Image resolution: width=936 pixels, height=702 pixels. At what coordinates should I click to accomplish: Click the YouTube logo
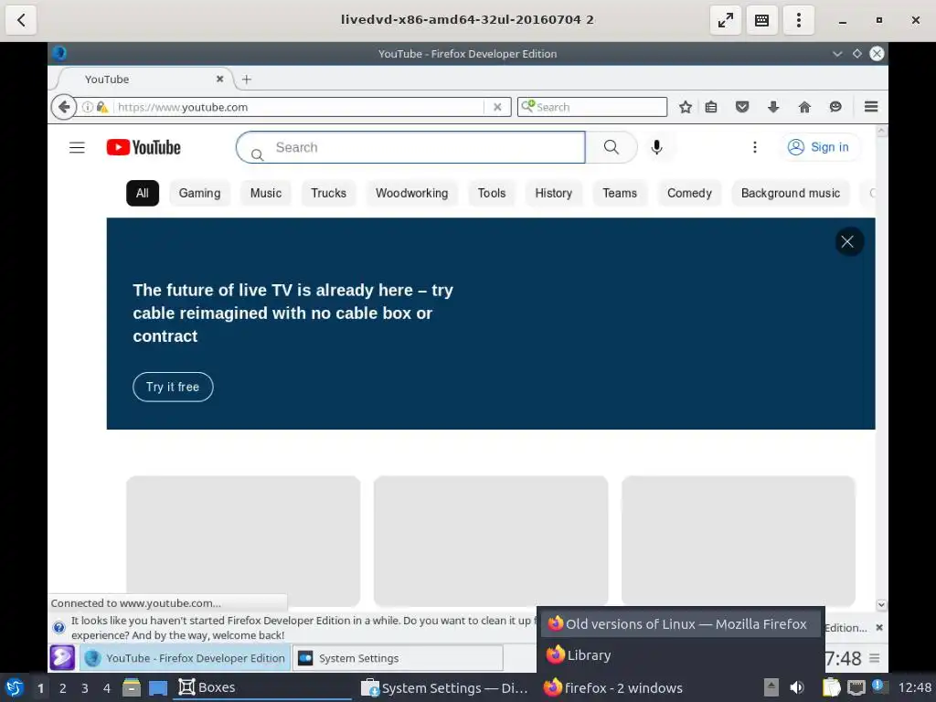pyautogui.click(x=144, y=147)
